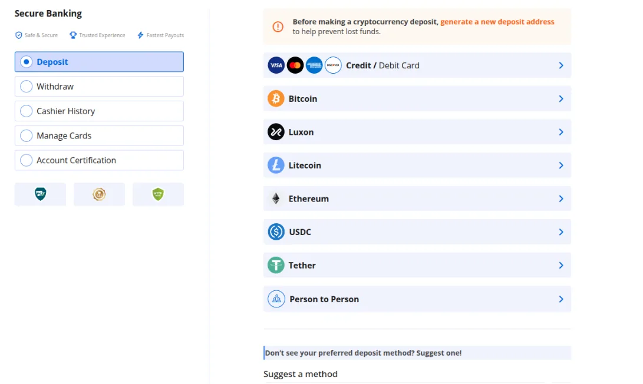This screenshot has width=643, height=384.
Task: Click the Credit / Debit Card label
Action: pos(382,65)
